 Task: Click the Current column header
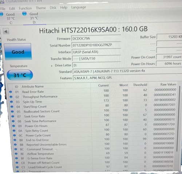pyautogui.click(x=103, y=85)
